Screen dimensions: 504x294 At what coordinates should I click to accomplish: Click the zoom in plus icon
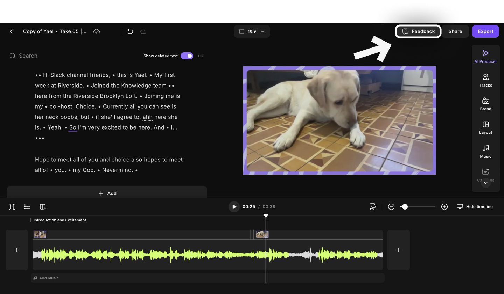pos(444,207)
